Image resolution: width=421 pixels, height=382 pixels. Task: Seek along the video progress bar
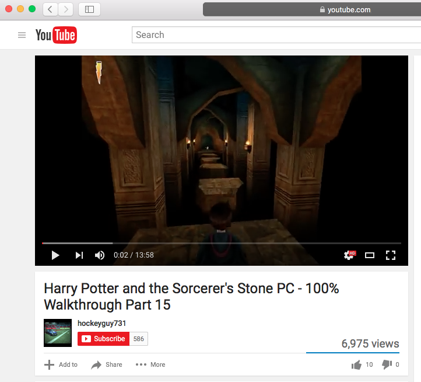click(x=222, y=243)
